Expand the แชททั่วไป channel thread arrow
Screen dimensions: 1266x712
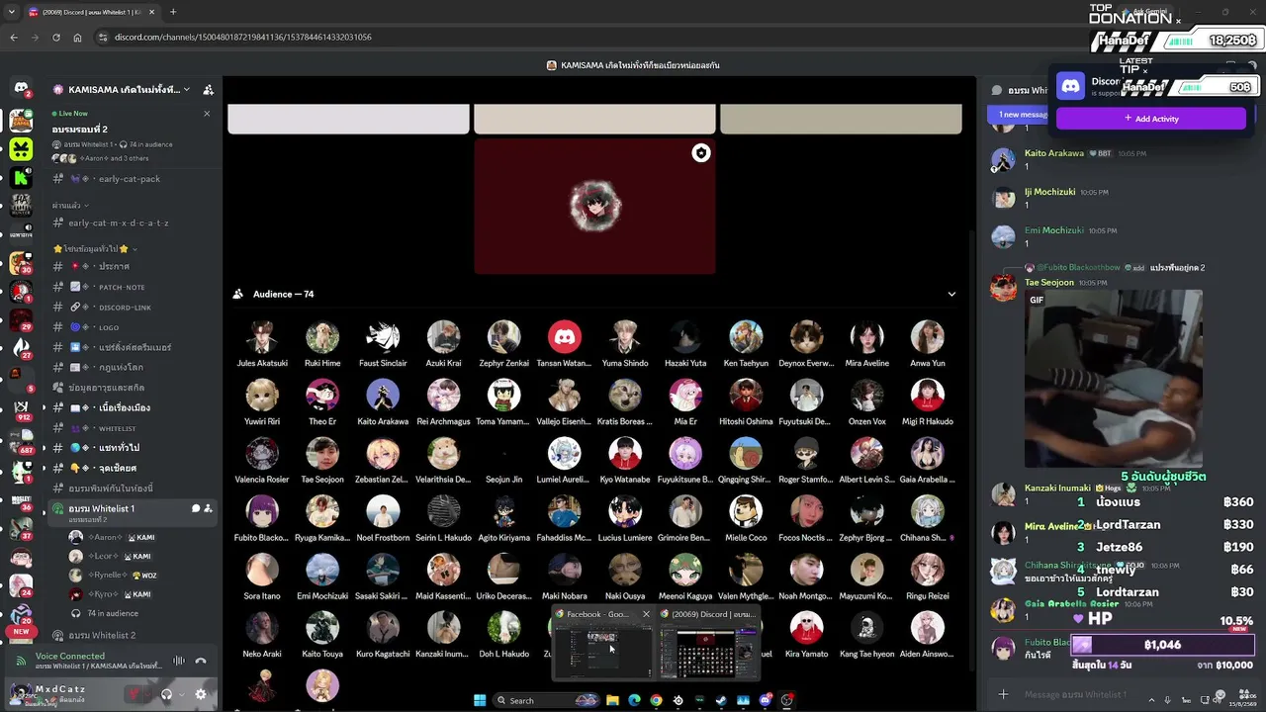click(x=44, y=448)
